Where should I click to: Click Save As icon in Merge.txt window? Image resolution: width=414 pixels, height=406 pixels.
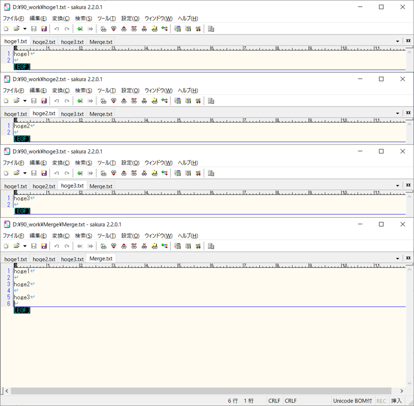tap(44, 246)
